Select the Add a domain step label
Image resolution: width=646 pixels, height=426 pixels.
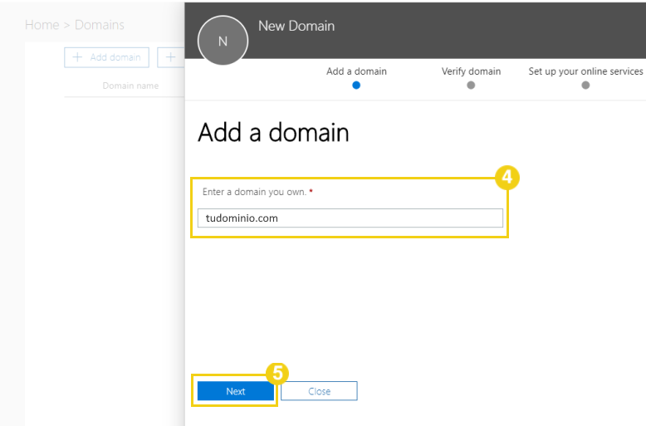(x=356, y=71)
